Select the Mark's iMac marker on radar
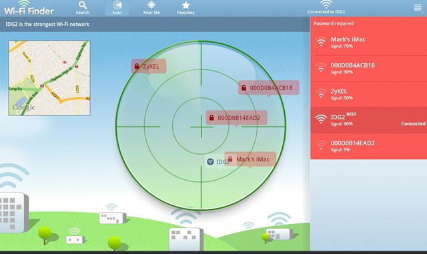The height and width of the screenshot is (254, 427). [250, 159]
